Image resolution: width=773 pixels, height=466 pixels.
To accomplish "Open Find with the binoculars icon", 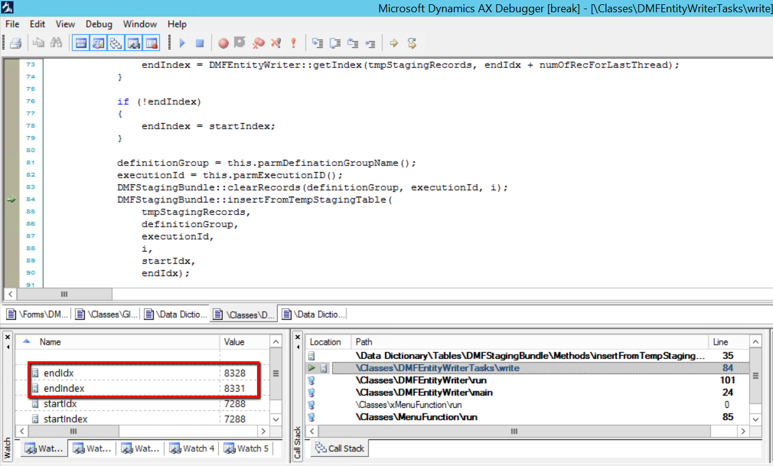I will point(56,43).
